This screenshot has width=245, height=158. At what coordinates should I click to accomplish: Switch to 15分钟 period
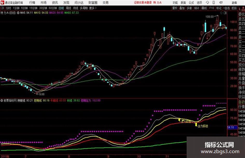(x=33, y=8)
